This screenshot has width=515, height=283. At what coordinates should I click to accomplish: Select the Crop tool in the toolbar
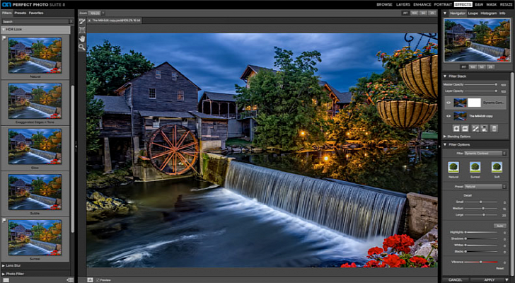pos(82,30)
